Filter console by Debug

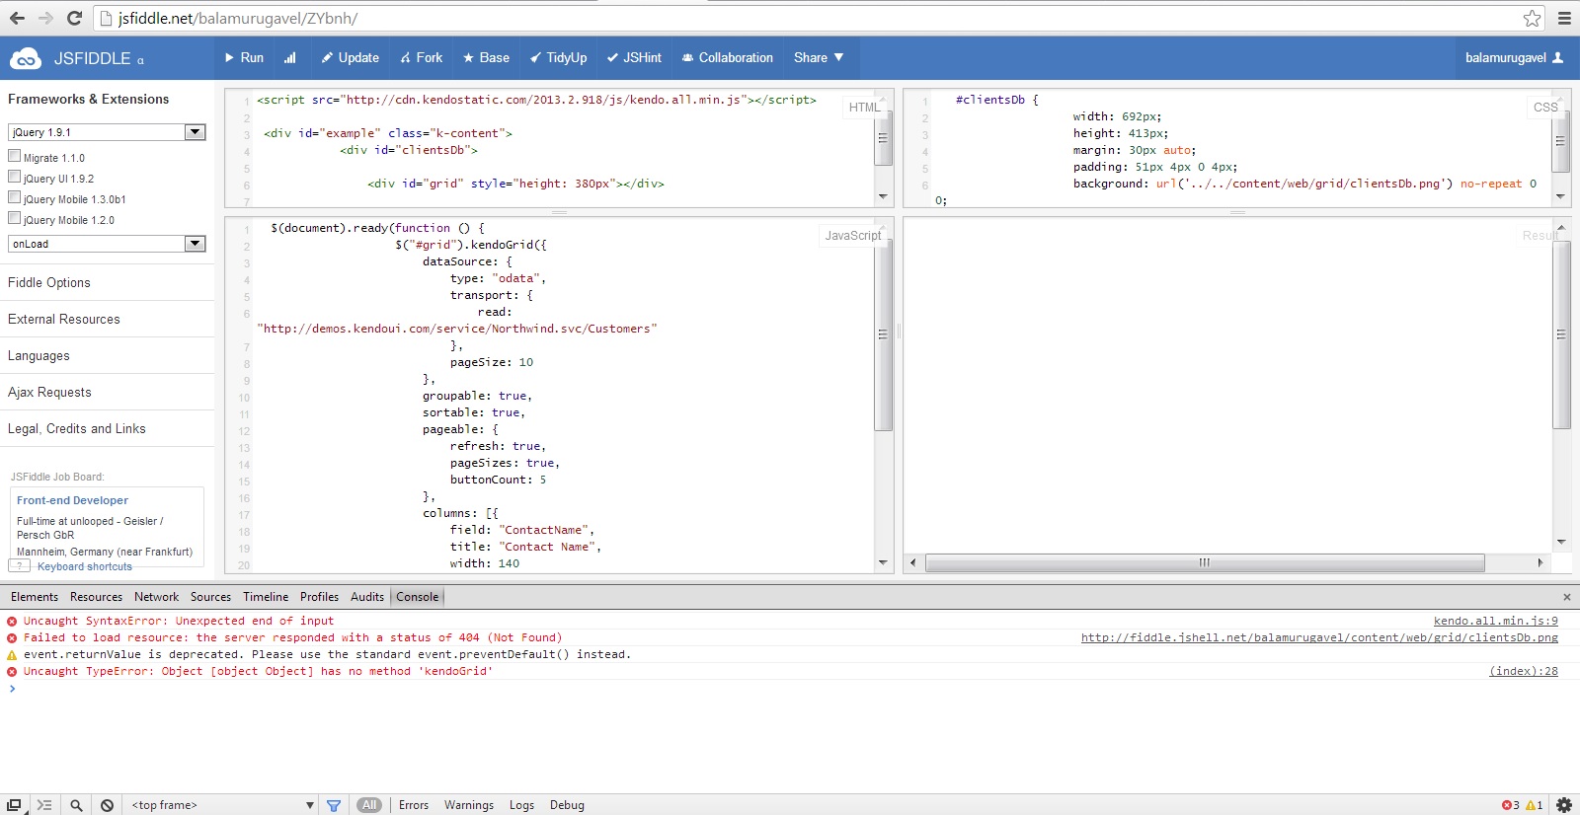pos(567,805)
